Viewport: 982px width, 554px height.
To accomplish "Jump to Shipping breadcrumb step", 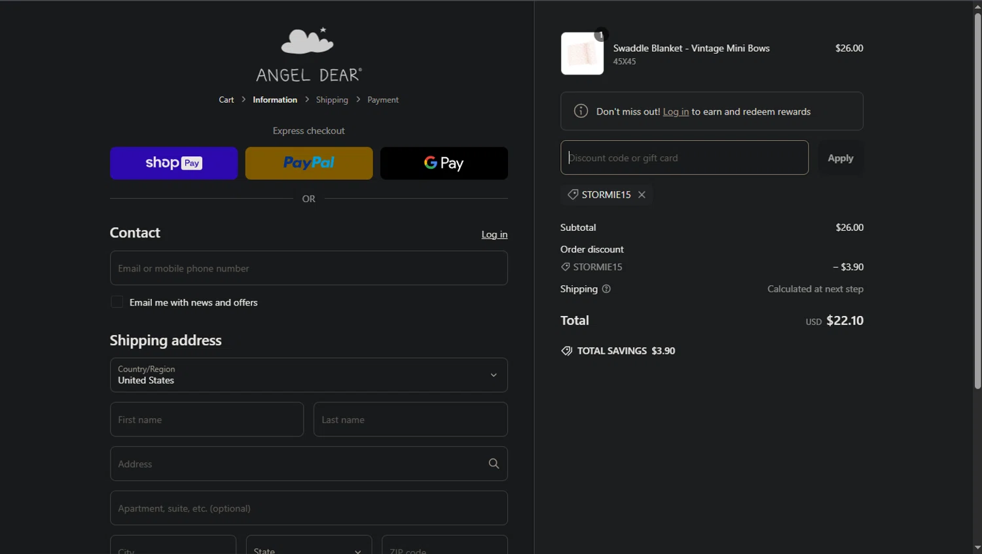I will point(332,100).
